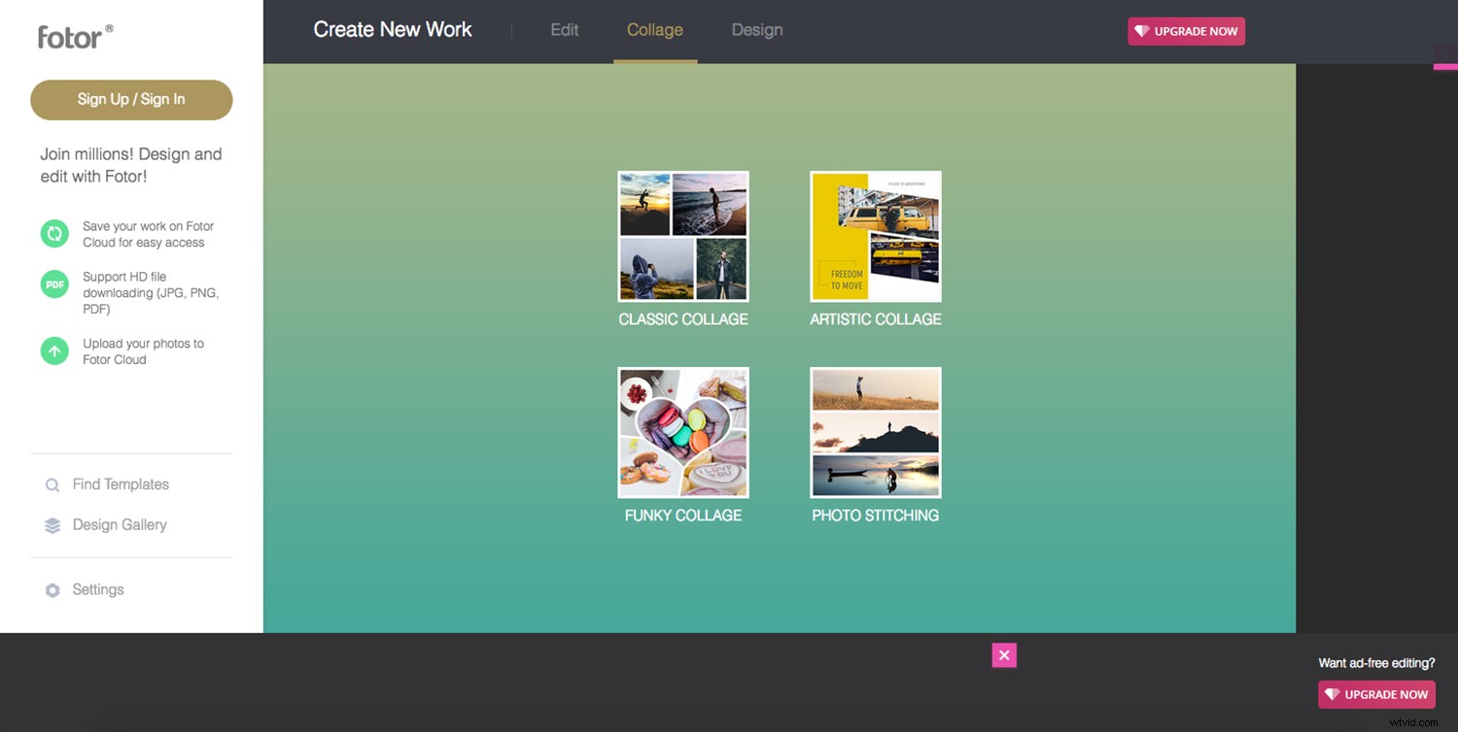Open Find Templates

point(120,484)
